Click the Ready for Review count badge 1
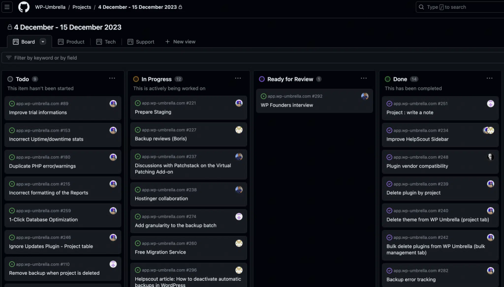Viewport: 504px width, 287px height. tap(318, 79)
